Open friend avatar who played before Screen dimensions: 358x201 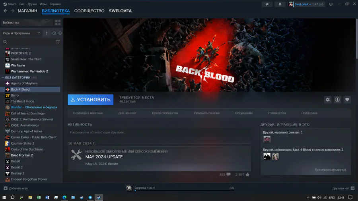pos(267,139)
